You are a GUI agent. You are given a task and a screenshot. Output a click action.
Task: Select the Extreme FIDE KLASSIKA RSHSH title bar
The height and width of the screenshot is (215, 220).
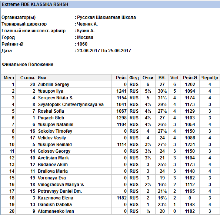pyautogui.click(x=110, y=4)
